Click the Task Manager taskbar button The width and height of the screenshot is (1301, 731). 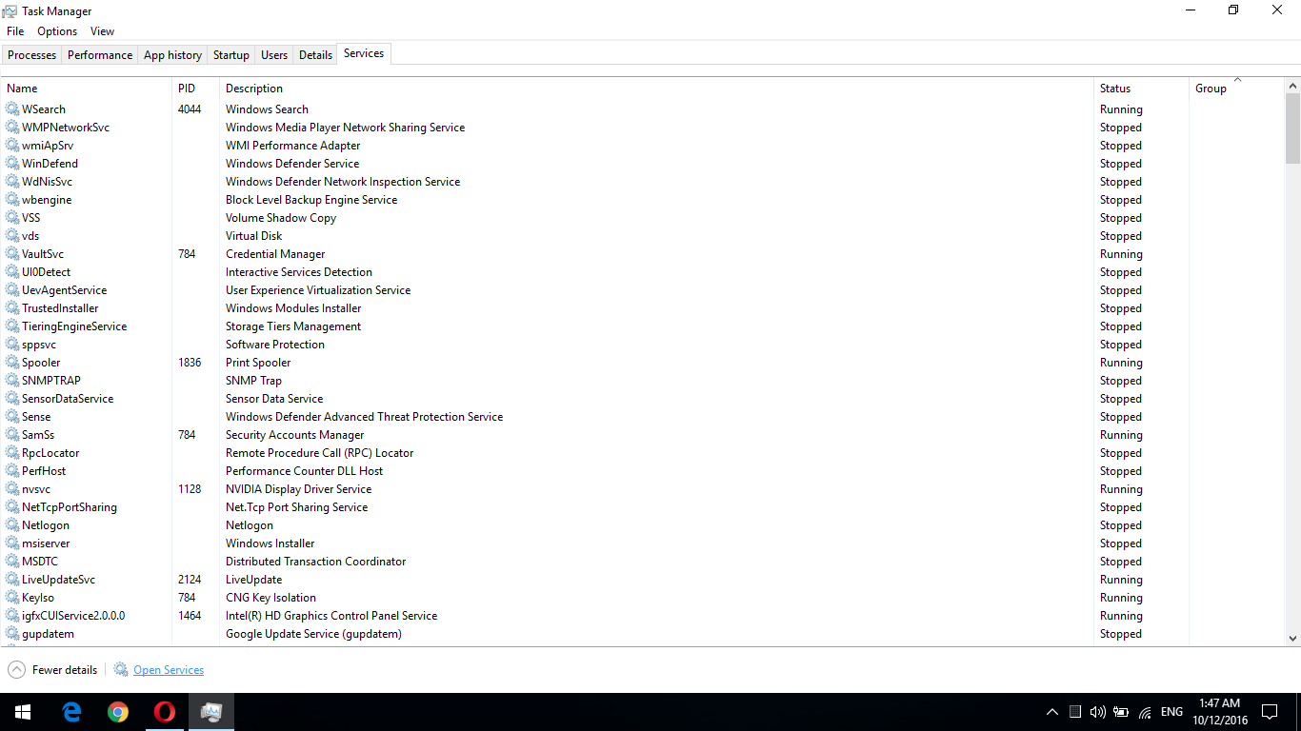(x=211, y=712)
